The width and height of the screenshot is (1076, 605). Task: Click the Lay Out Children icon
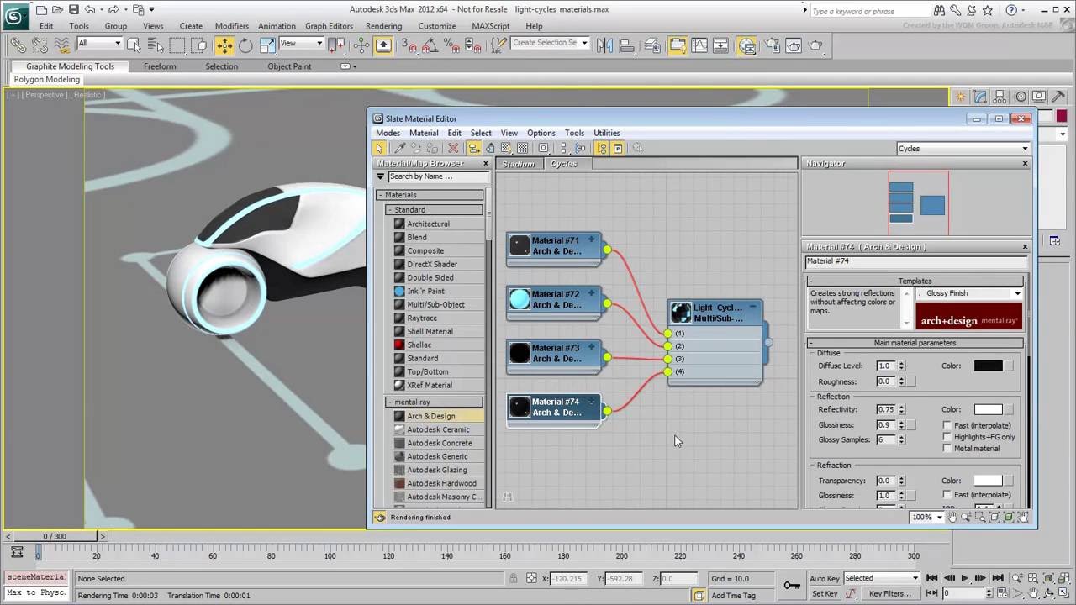[x=579, y=148]
